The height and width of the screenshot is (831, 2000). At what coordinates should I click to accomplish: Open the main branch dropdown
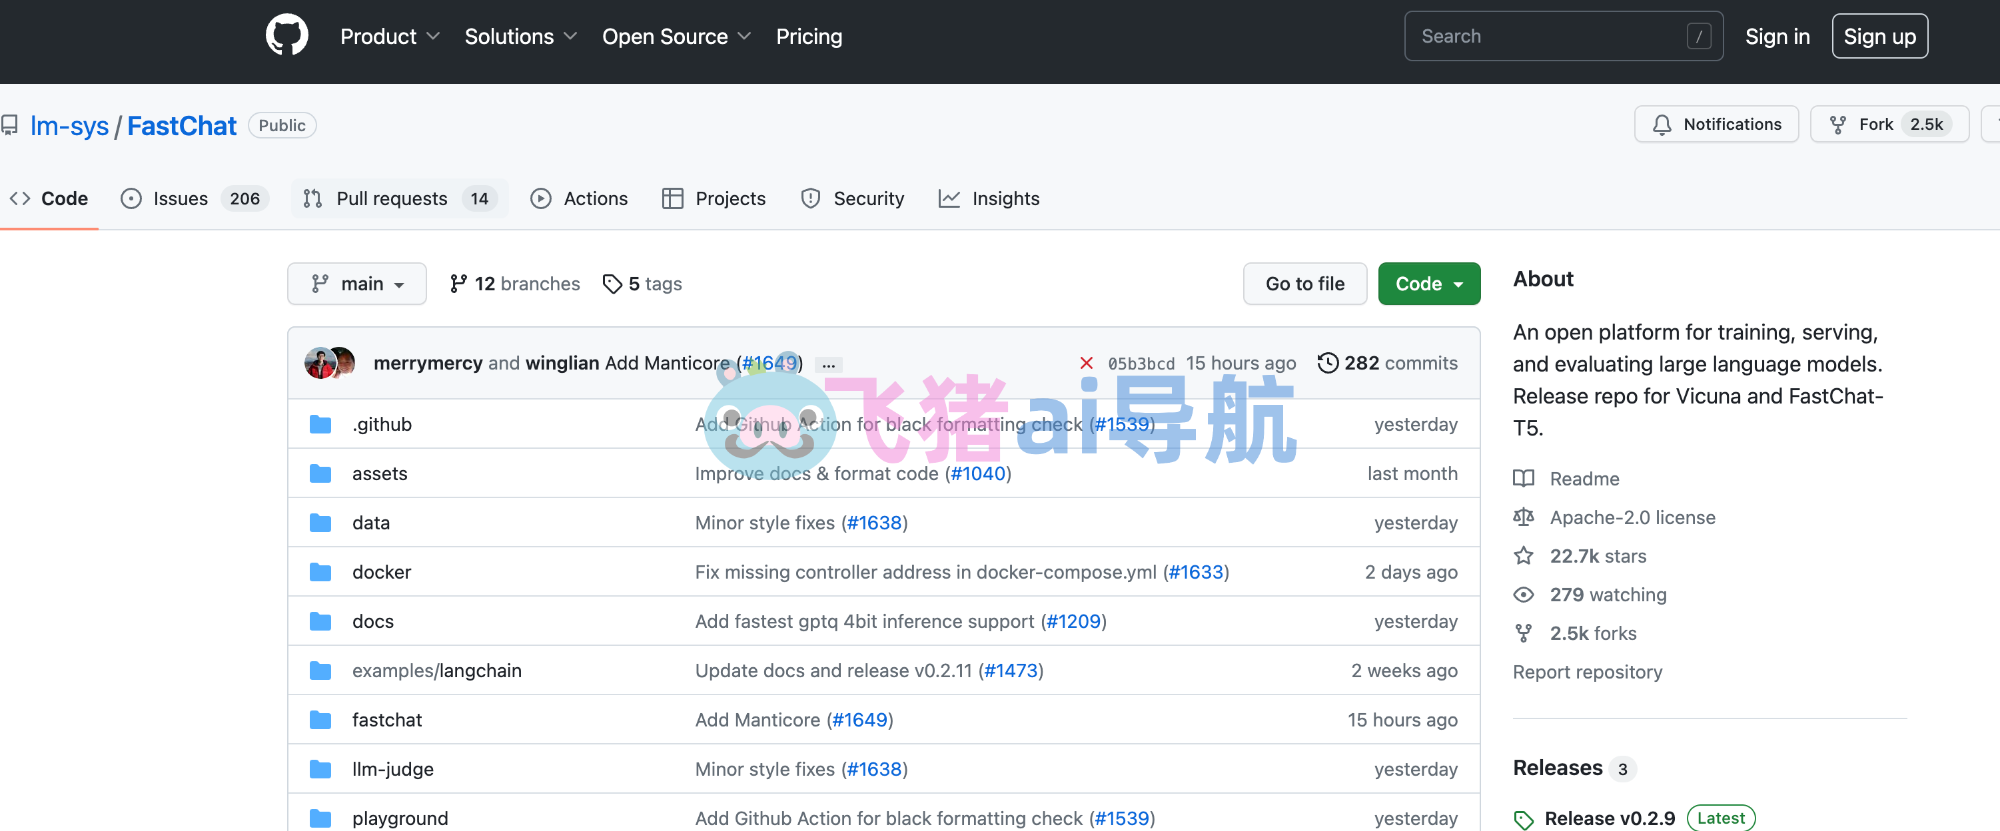pyautogui.click(x=357, y=284)
